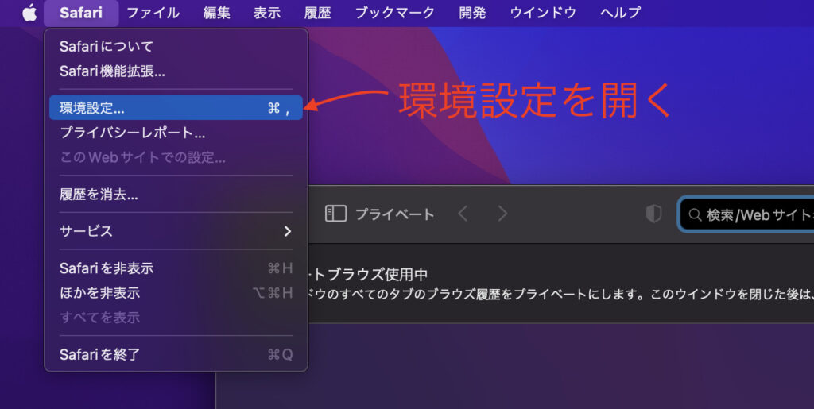Click the 検索/Webサイト address field
This screenshot has width=814, height=409.
[746, 214]
